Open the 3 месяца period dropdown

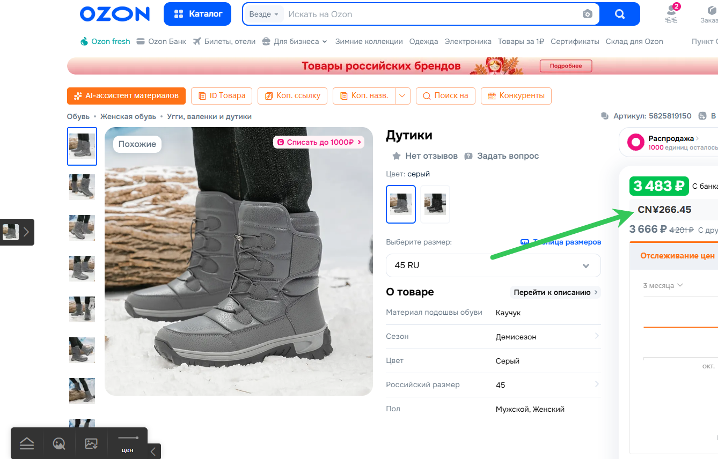[x=663, y=285]
